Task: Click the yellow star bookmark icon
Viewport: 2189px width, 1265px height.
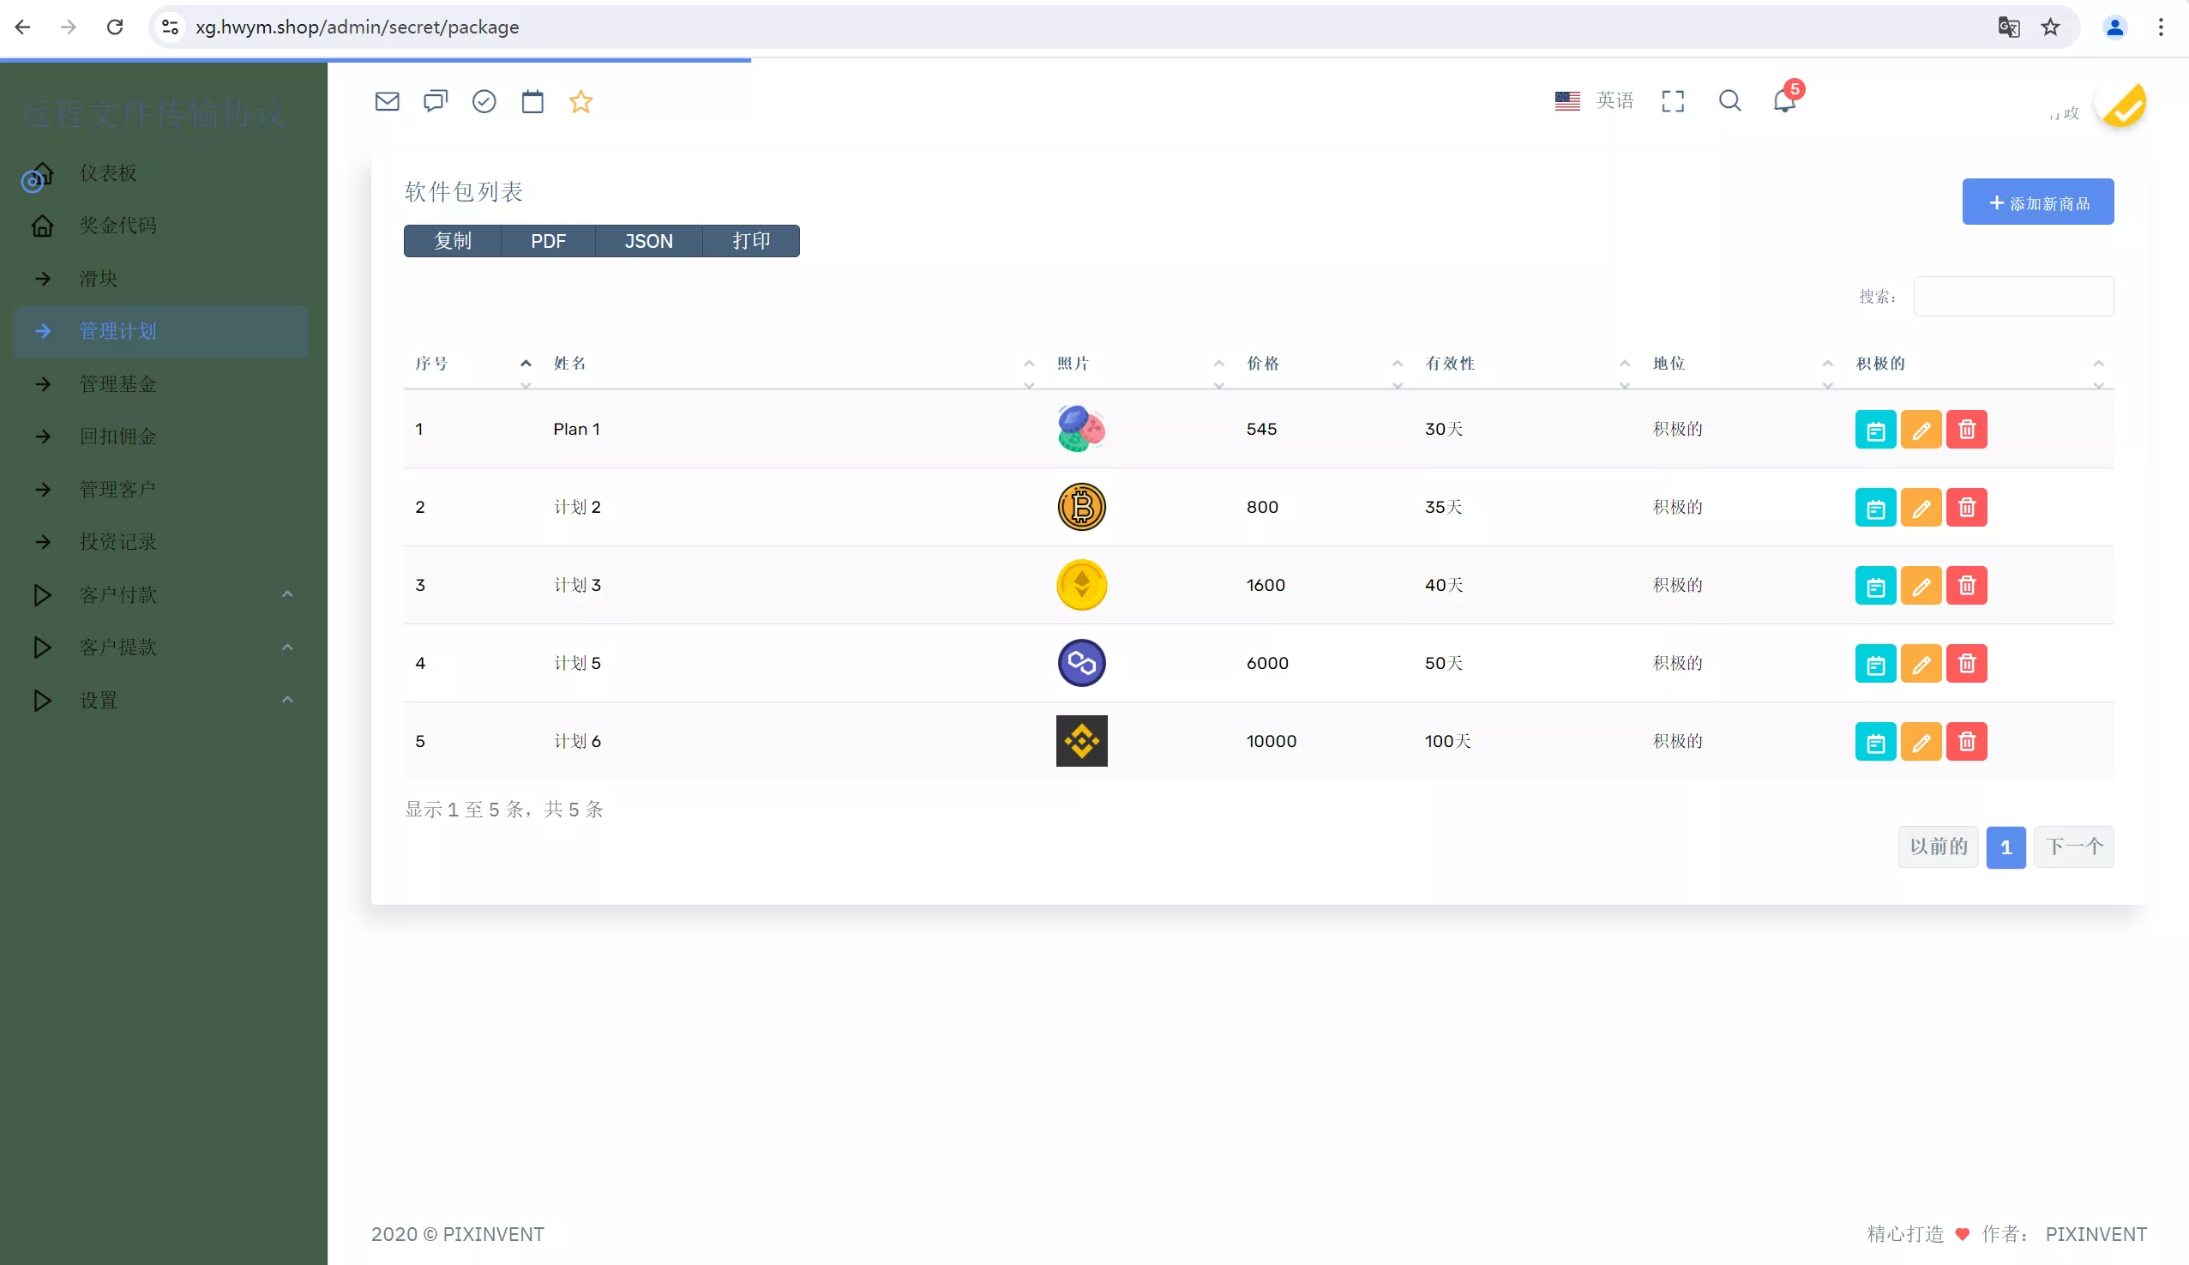Action: click(581, 102)
